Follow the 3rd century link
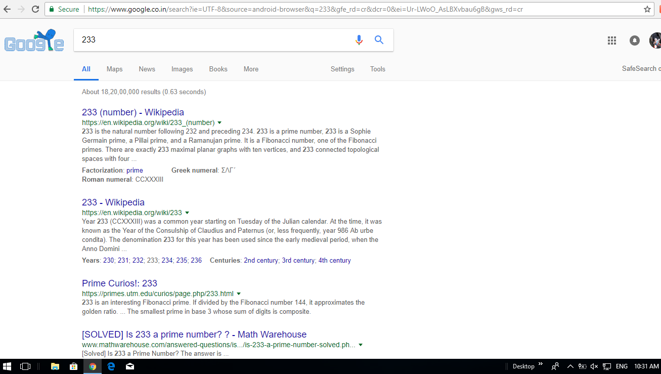This screenshot has width=661, height=374. (x=298, y=261)
